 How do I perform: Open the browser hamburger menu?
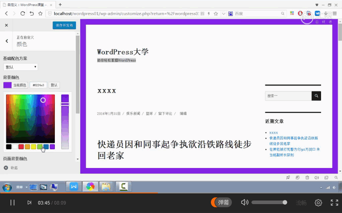pyautogui.click(x=334, y=13)
